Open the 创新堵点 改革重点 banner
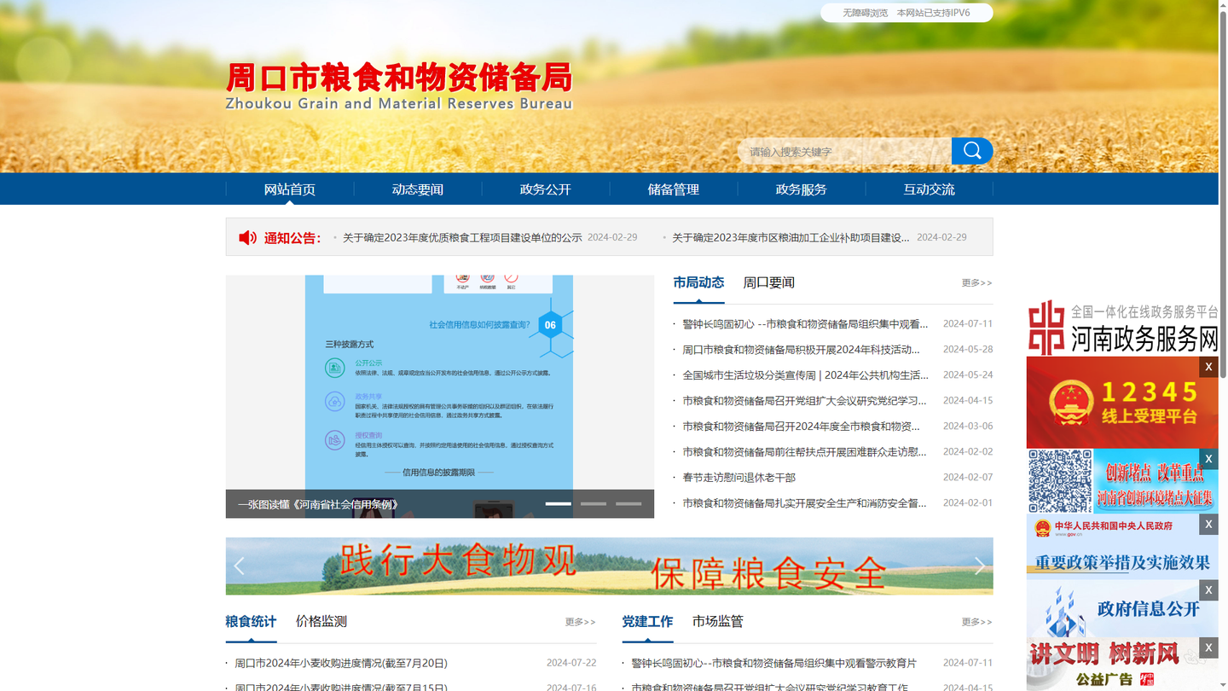 coord(1122,481)
